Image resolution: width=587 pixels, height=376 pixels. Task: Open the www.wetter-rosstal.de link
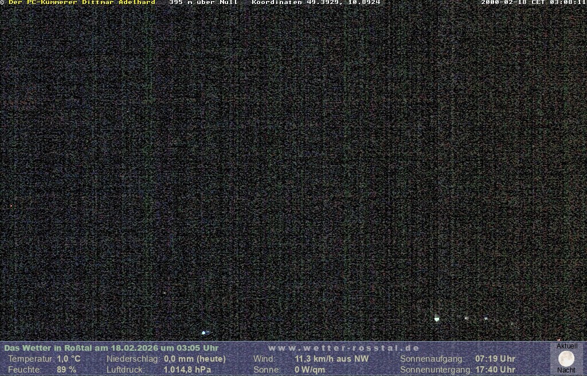(343, 348)
